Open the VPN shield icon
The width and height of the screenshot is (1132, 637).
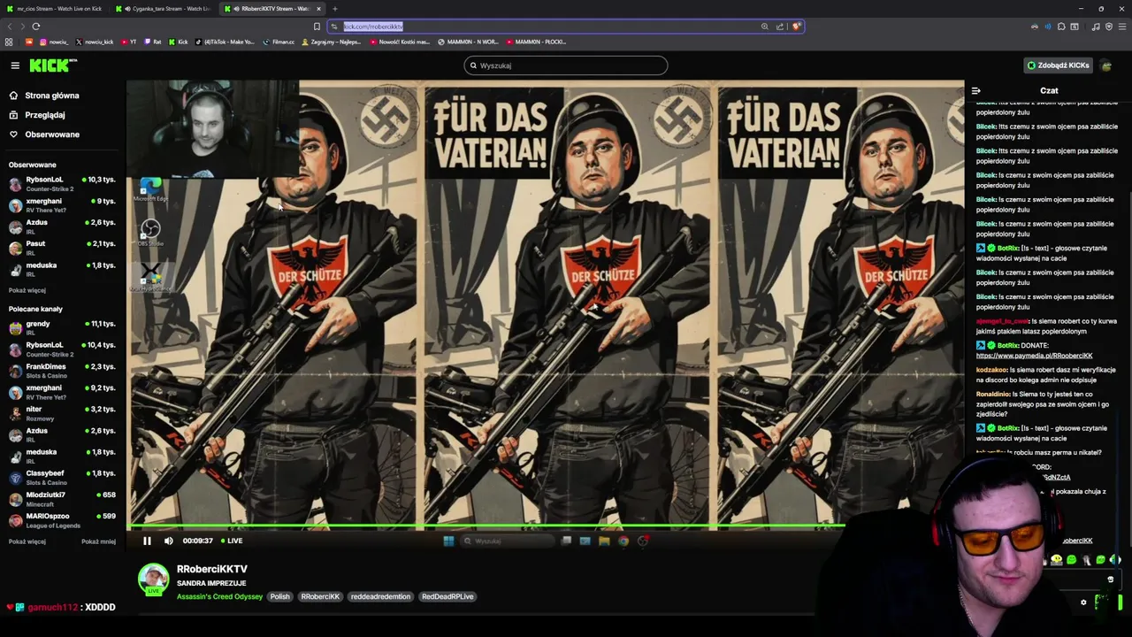[x=1109, y=27]
